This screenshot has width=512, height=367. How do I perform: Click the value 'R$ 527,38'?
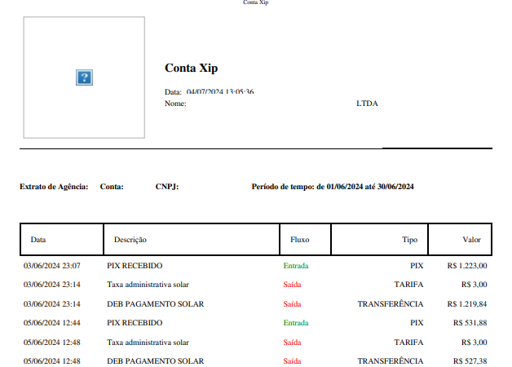[x=470, y=361]
